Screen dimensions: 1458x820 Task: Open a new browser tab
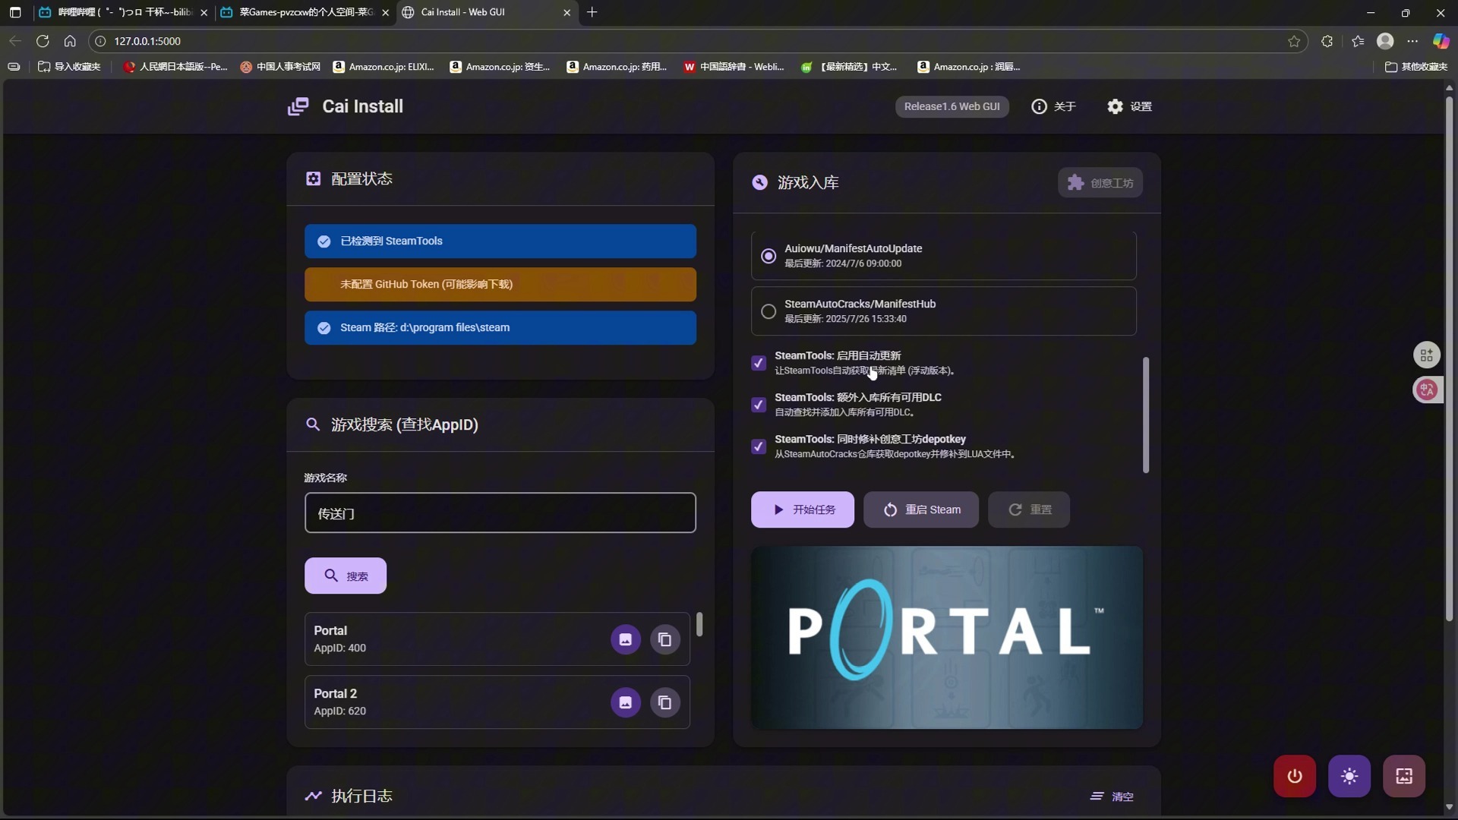click(592, 12)
